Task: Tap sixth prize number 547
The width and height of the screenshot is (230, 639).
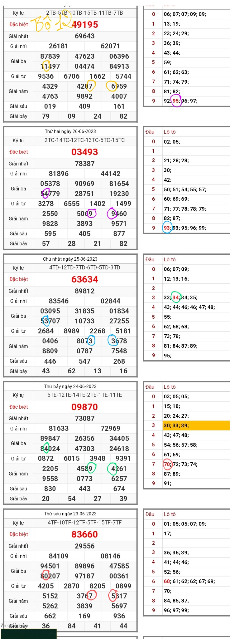Action: (x=85, y=361)
